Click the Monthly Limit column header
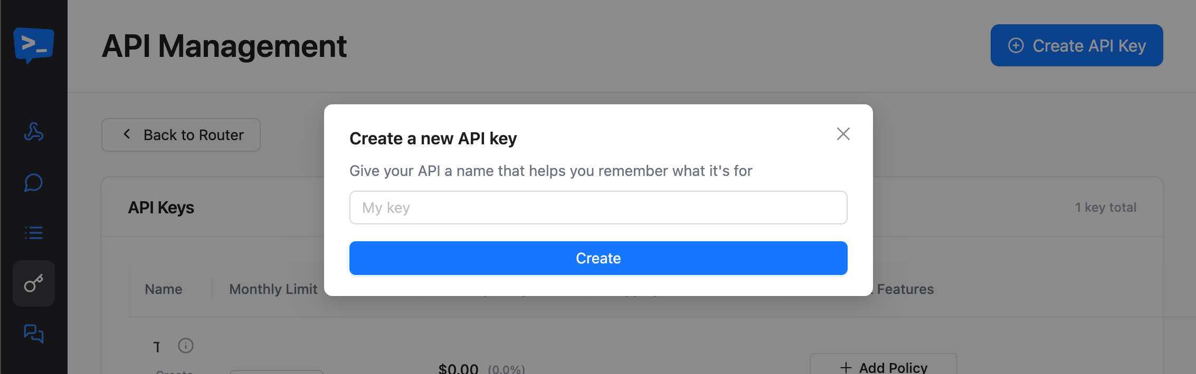The image size is (1196, 374). pos(272,289)
